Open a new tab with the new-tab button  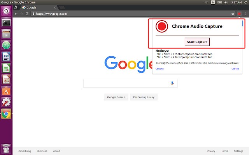coord(62,8)
